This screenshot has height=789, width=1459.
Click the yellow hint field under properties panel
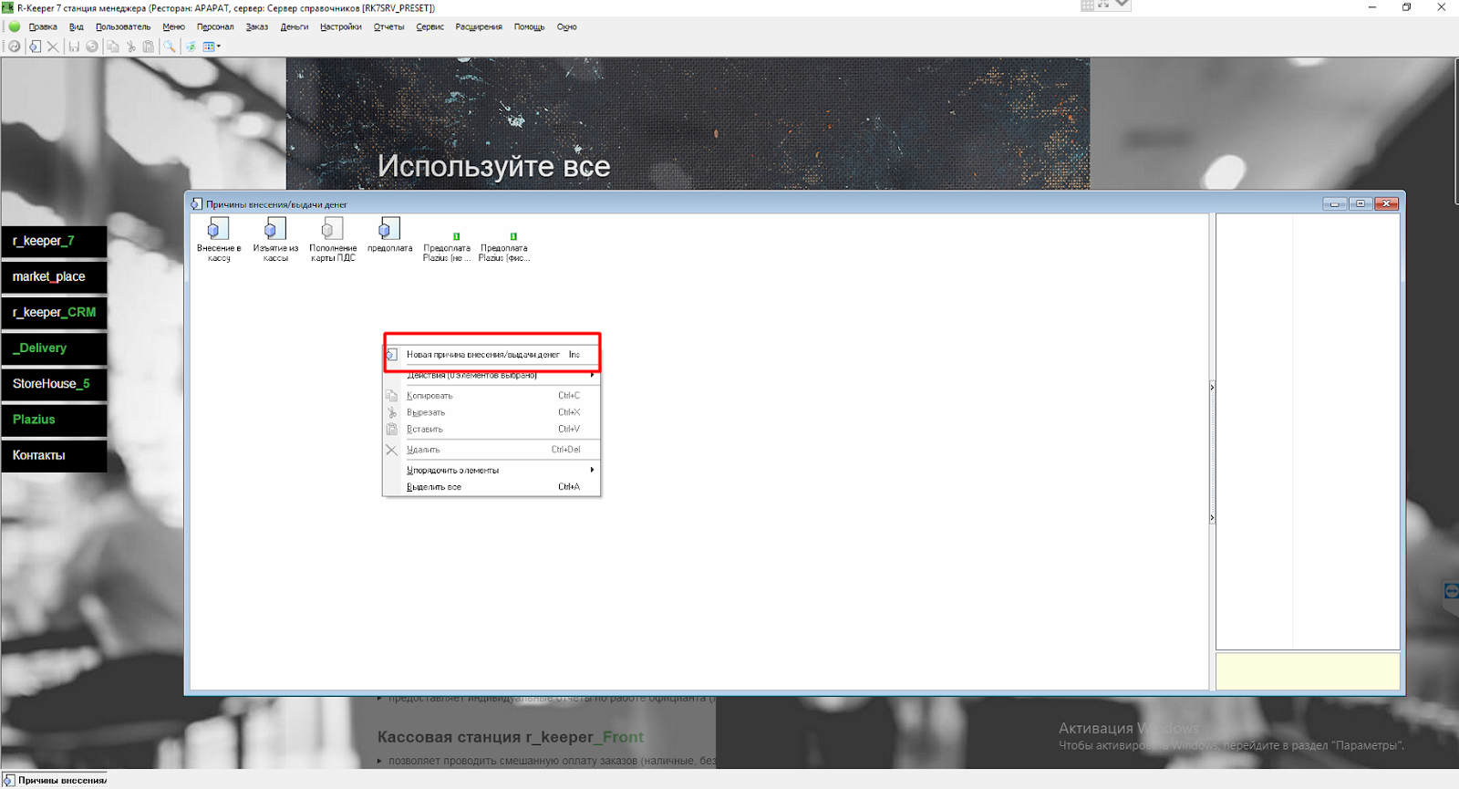click(1308, 671)
